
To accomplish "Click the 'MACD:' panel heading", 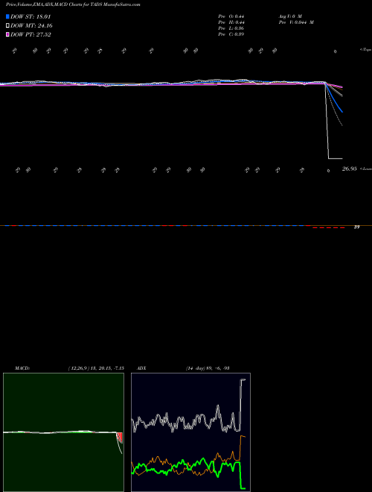I will pyautogui.click(x=22, y=368).
